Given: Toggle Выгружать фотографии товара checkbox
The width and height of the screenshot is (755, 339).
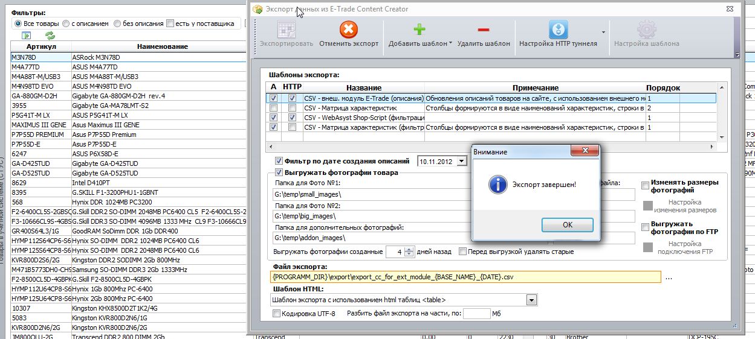Looking at the screenshot, I should coord(279,173).
